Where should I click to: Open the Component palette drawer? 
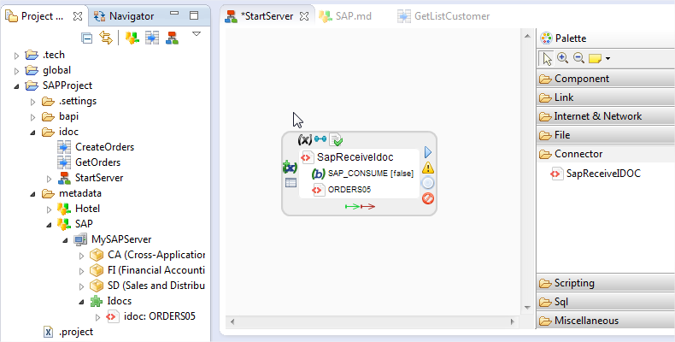(606, 79)
